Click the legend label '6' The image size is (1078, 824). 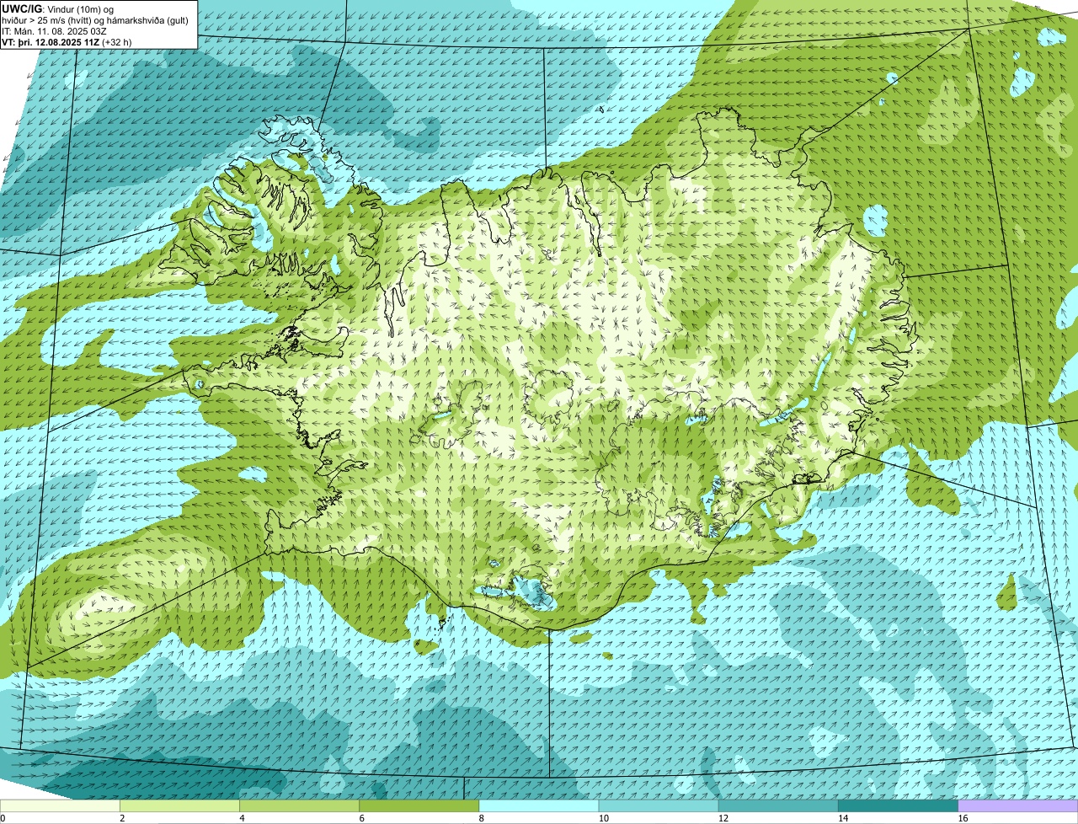pyautogui.click(x=362, y=818)
